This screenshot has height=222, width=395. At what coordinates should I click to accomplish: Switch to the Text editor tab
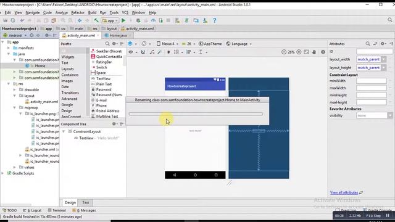(86, 202)
